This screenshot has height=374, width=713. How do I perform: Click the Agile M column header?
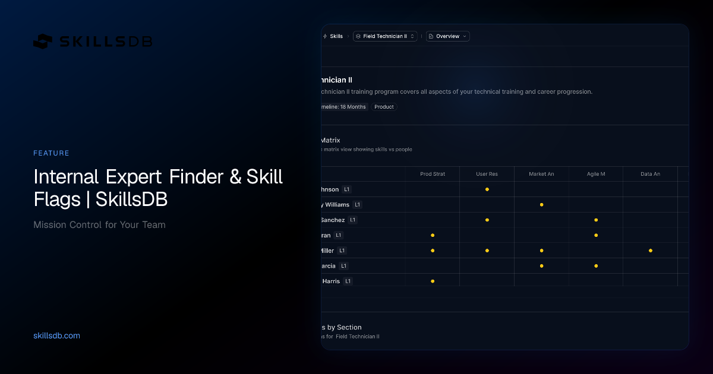pos(596,174)
